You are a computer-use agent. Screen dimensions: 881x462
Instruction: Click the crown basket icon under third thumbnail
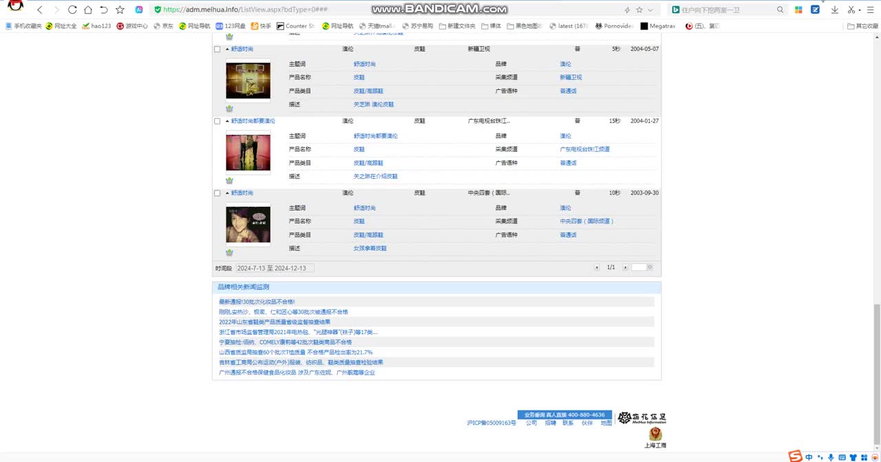coord(229,252)
